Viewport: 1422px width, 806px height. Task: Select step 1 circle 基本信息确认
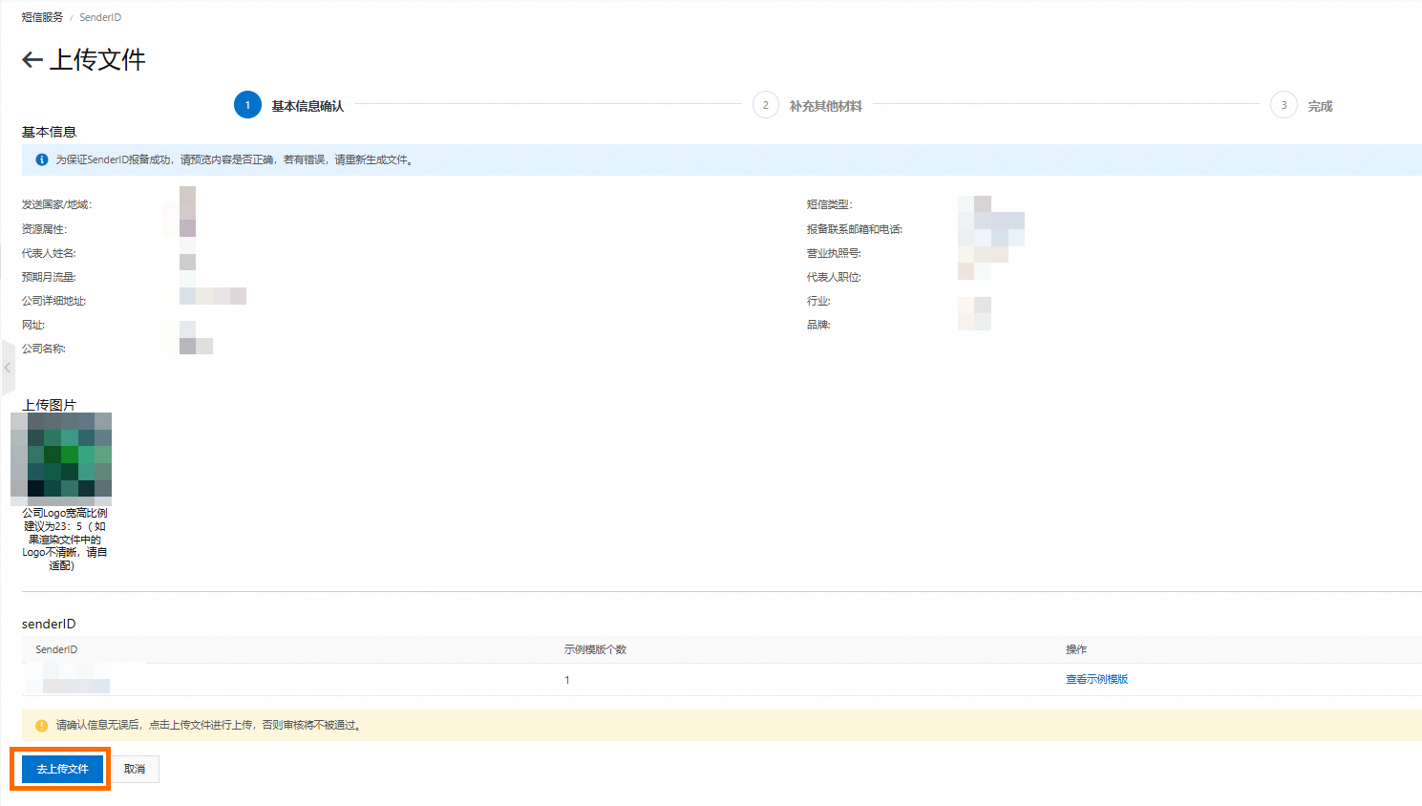(247, 105)
